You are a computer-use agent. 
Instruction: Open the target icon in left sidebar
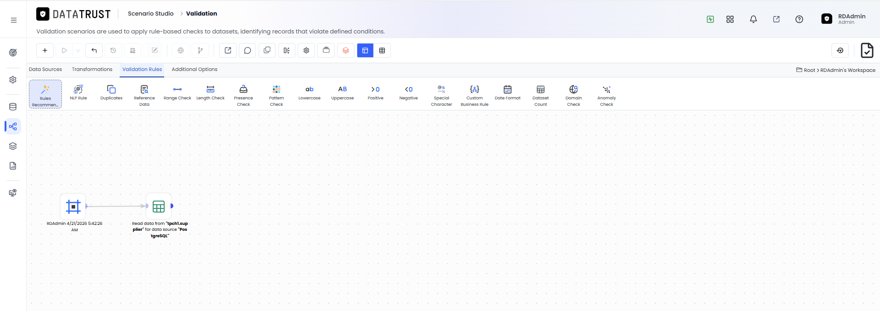pos(13,53)
